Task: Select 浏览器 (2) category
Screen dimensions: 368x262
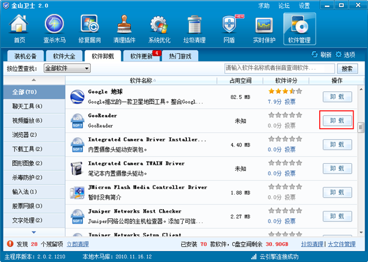Action: coord(34,134)
